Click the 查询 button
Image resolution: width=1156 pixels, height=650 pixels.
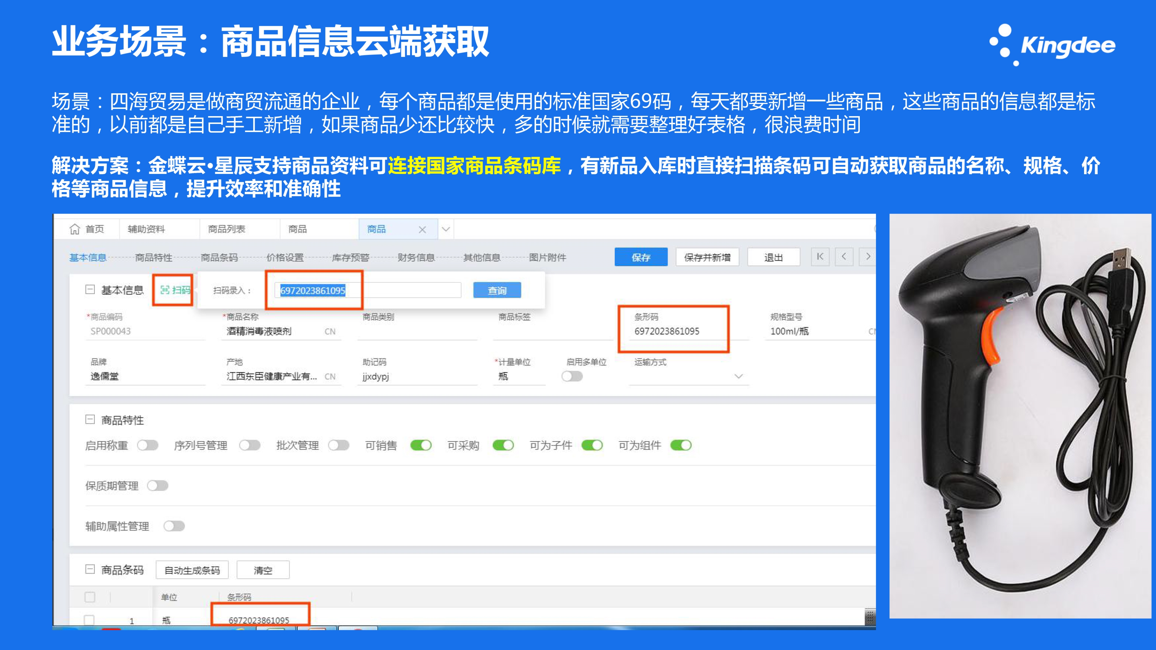[x=497, y=290]
